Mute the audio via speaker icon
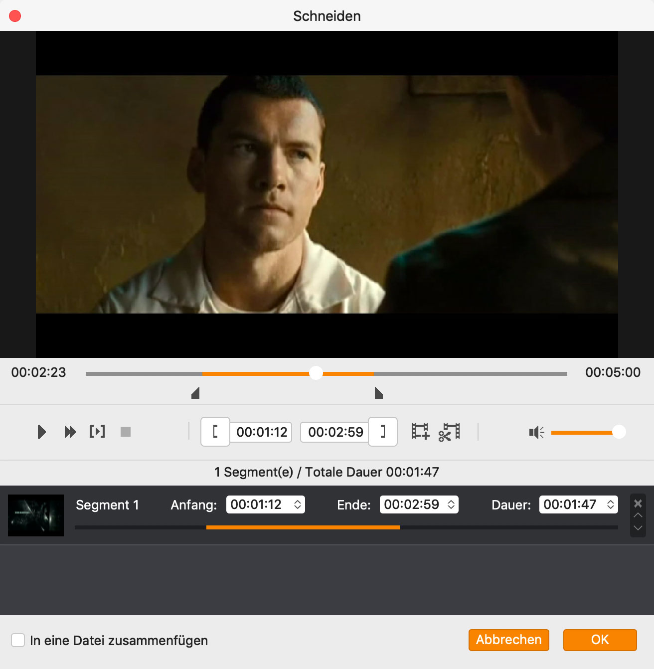This screenshot has width=654, height=669. (536, 432)
